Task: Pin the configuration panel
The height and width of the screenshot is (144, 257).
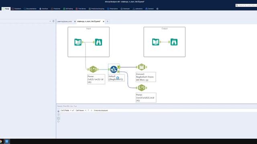Action: (53, 21)
